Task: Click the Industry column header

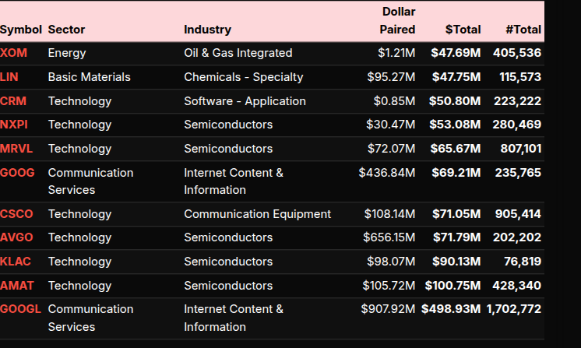Action: coord(207,30)
